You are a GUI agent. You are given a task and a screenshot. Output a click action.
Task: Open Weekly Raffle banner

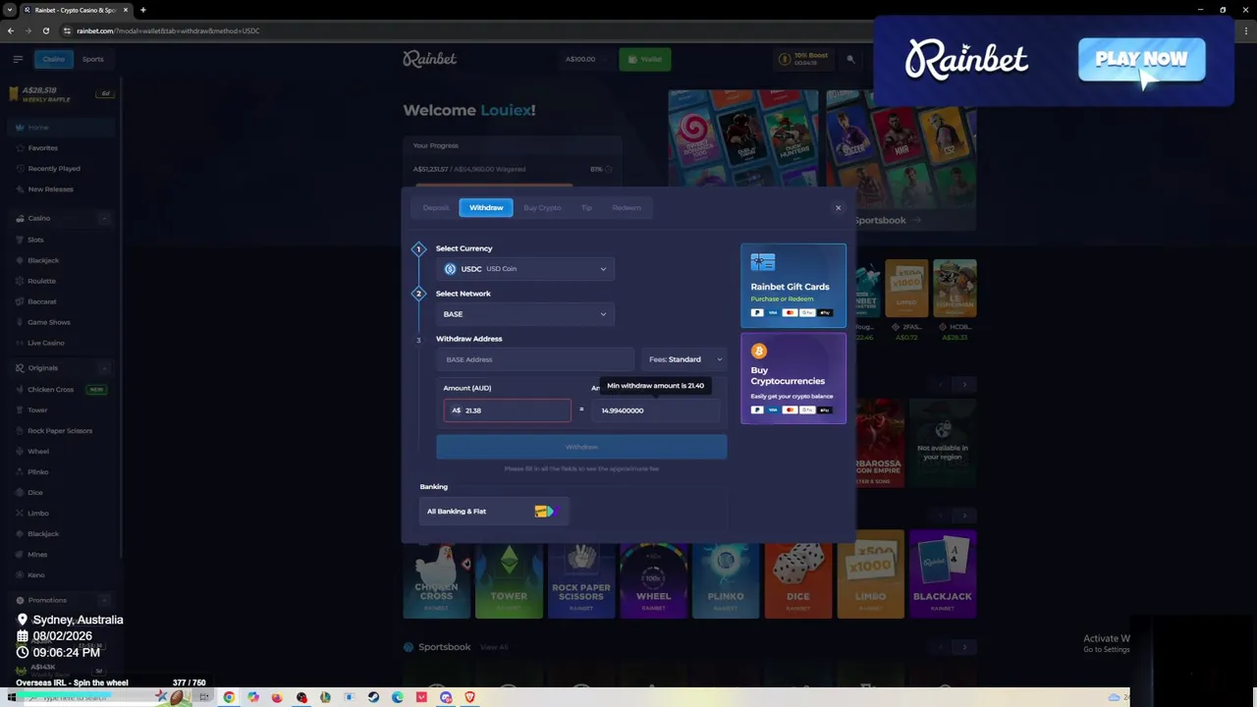[59, 94]
